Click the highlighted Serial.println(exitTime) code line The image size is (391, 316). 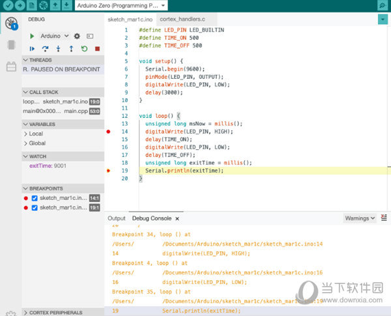pyautogui.click(x=263, y=171)
